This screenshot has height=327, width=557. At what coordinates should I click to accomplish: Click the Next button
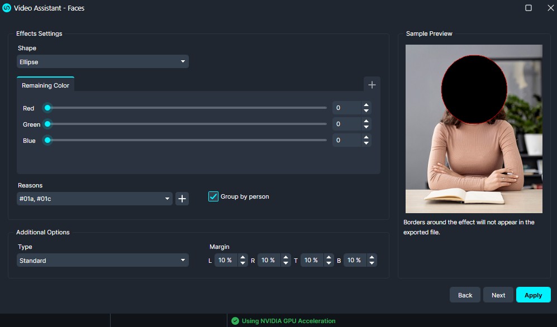pyautogui.click(x=498, y=295)
